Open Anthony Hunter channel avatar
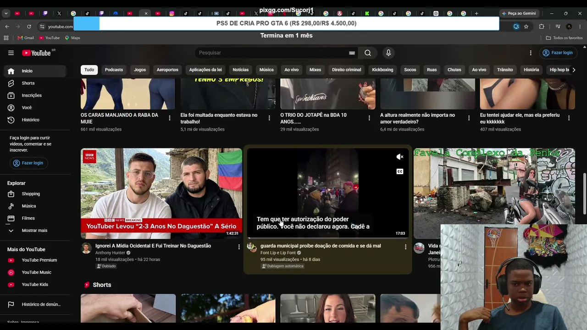The height and width of the screenshot is (330, 587). (x=86, y=248)
